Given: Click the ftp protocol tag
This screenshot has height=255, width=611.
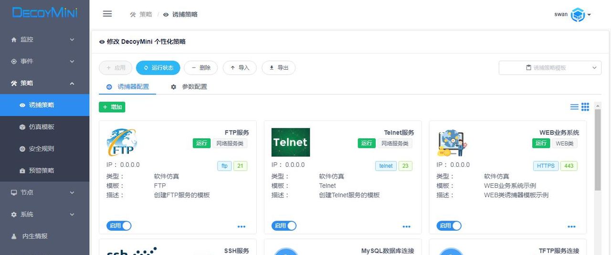Looking at the screenshot, I should click(225, 166).
